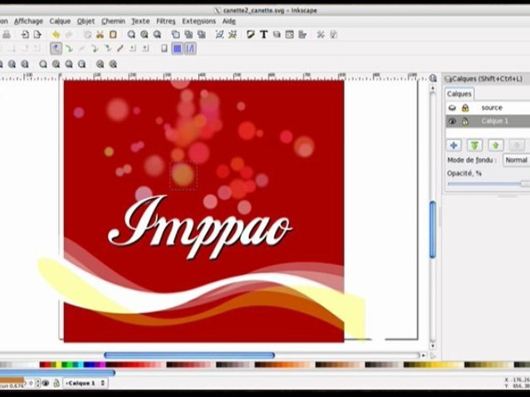Screen dimensions: 530x397
Task: Click the Opacité slider in the Calques panel
Action: click(489, 184)
